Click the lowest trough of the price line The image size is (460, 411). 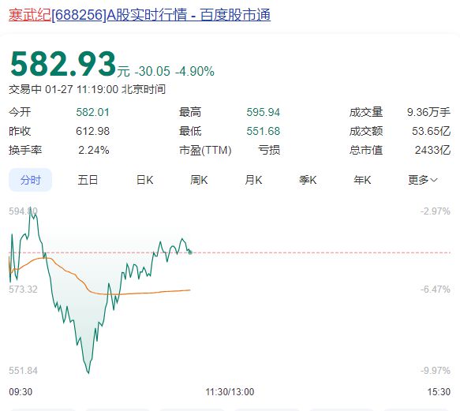click(88, 372)
